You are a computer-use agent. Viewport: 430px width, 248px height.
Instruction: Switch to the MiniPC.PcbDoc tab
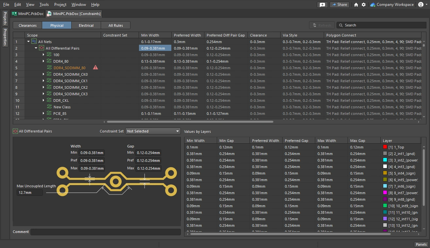[27, 14]
